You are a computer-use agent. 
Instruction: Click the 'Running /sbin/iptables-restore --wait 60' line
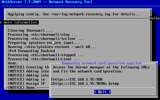(52, 47)
